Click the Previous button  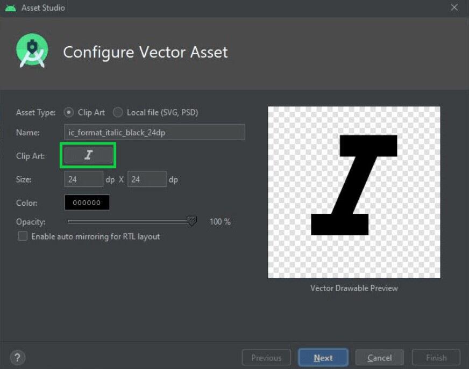tap(266, 358)
